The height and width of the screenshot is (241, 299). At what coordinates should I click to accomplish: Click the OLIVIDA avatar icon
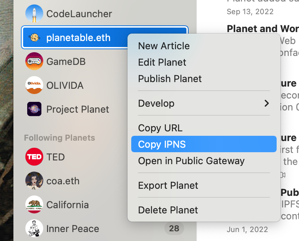coord(34,85)
